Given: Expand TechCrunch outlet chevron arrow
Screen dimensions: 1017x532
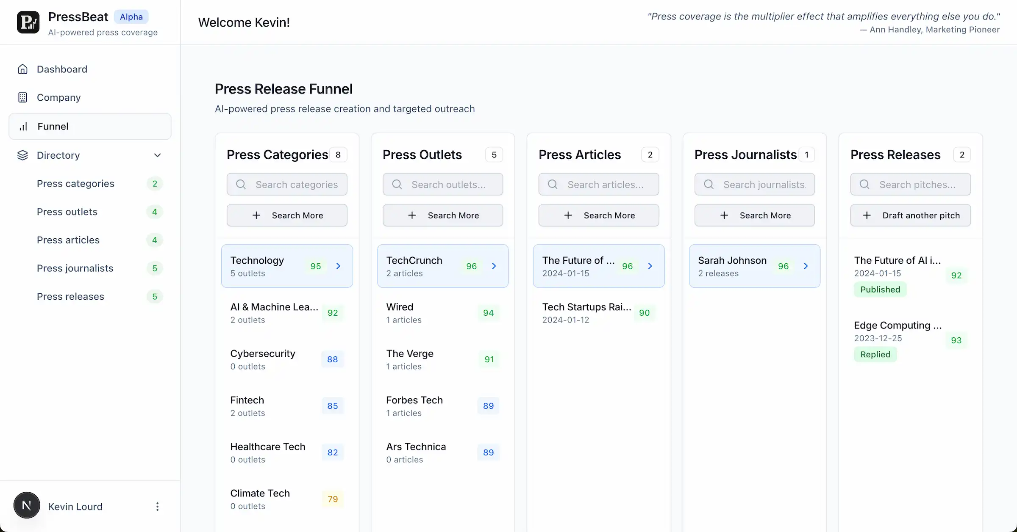Looking at the screenshot, I should (x=494, y=266).
